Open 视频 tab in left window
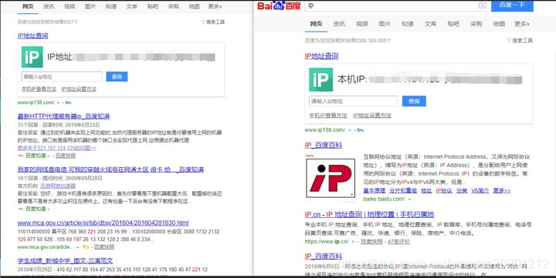This screenshot has height=278, width=556. pyautogui.click(x=69, y=6)
